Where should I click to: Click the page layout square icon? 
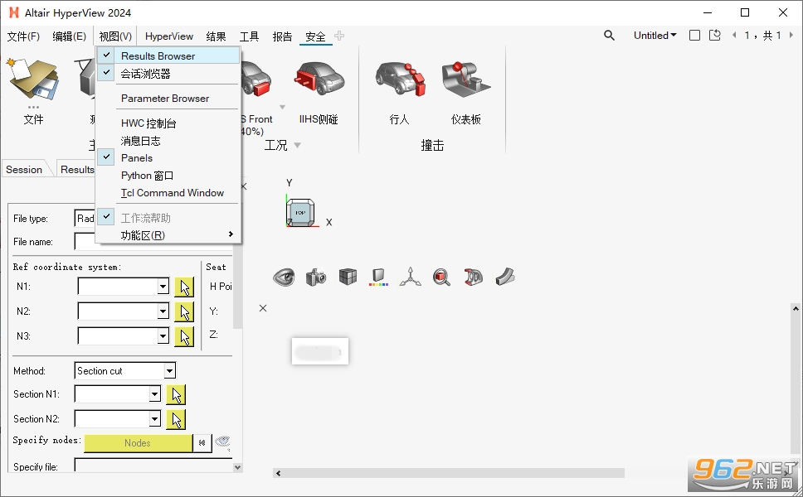(x=694, y=36)
